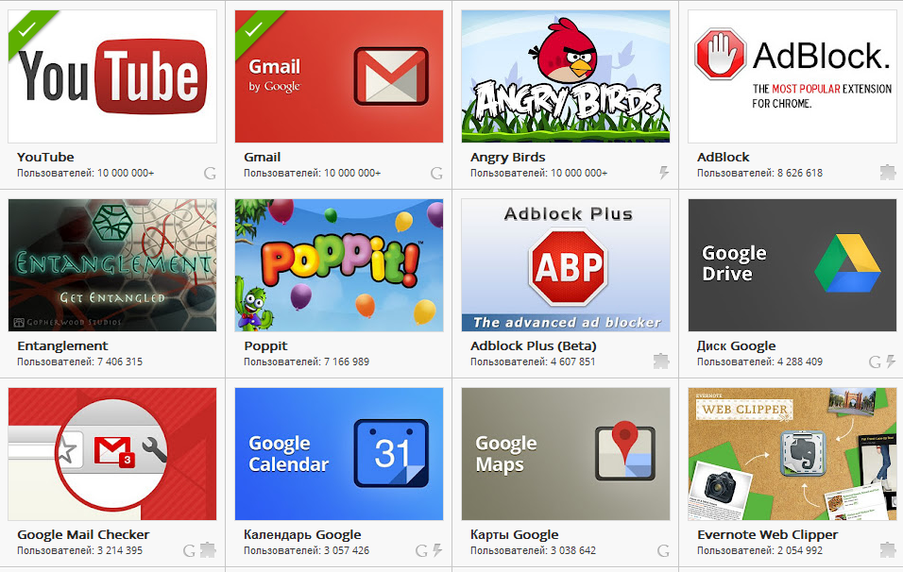Image resolution: width=903 pixels, height=572 pixels.
Task: Click the Диск Google title
Action: click(x=737, y=345)
